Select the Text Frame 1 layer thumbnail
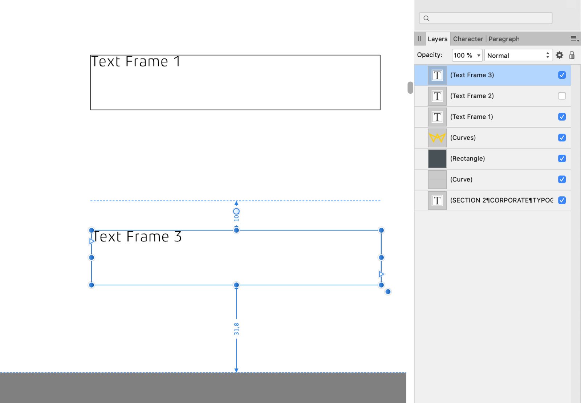 point(437,117)
